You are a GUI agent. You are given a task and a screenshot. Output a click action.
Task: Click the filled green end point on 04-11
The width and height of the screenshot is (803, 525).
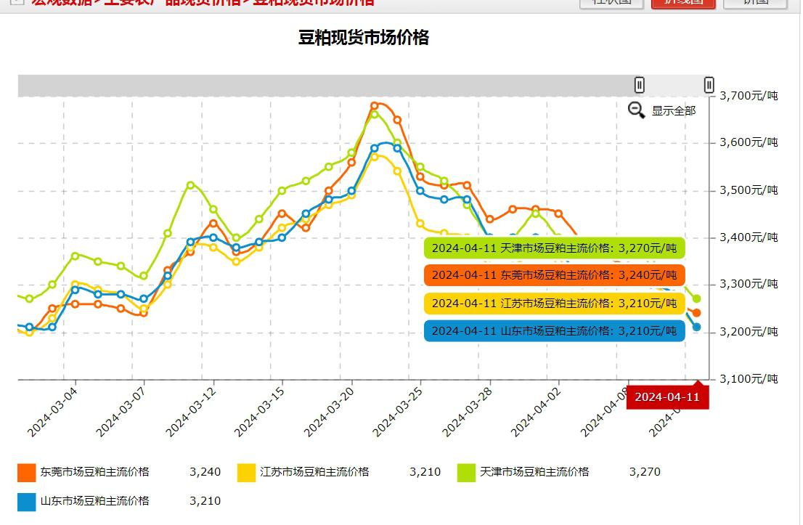click(696, 298)
